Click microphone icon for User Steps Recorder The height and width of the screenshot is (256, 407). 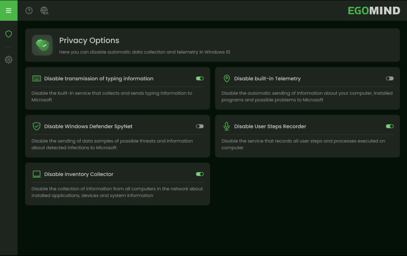click(x=227, y=126)
